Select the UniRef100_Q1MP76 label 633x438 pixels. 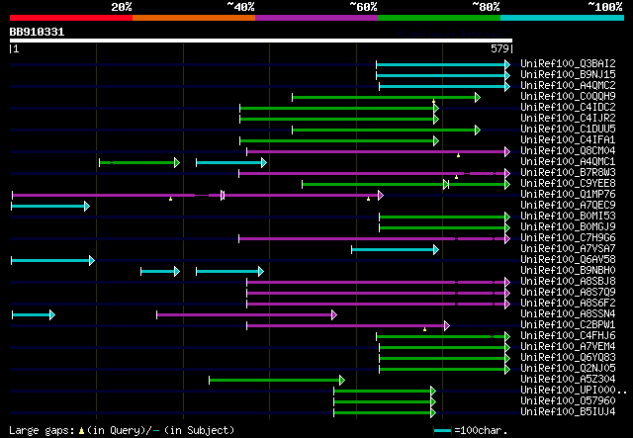coord(568,194)
